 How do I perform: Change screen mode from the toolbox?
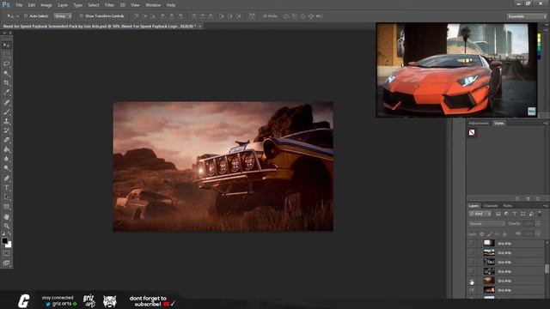(x=6, y=263)
